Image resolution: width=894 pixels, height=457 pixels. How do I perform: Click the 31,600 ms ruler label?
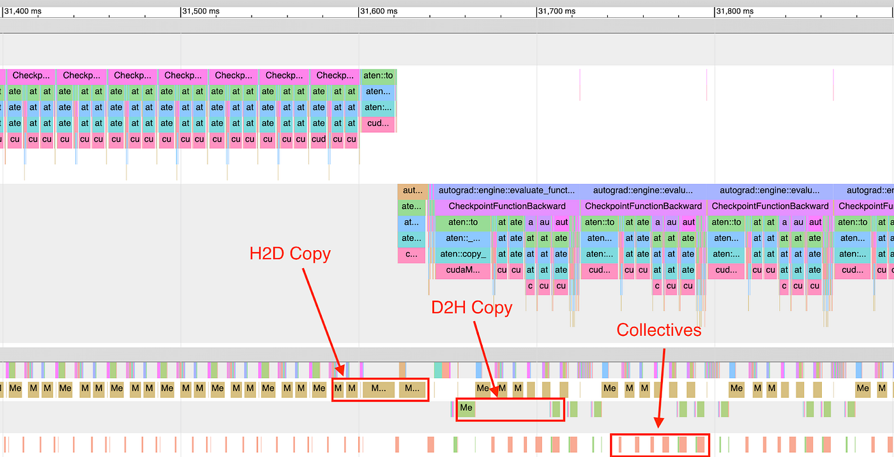click(379, 11)
